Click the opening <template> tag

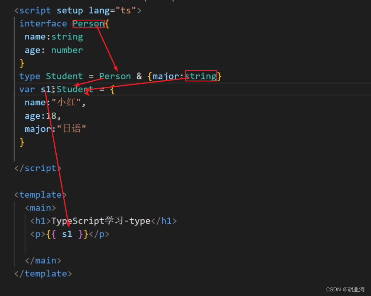[40, 195]
